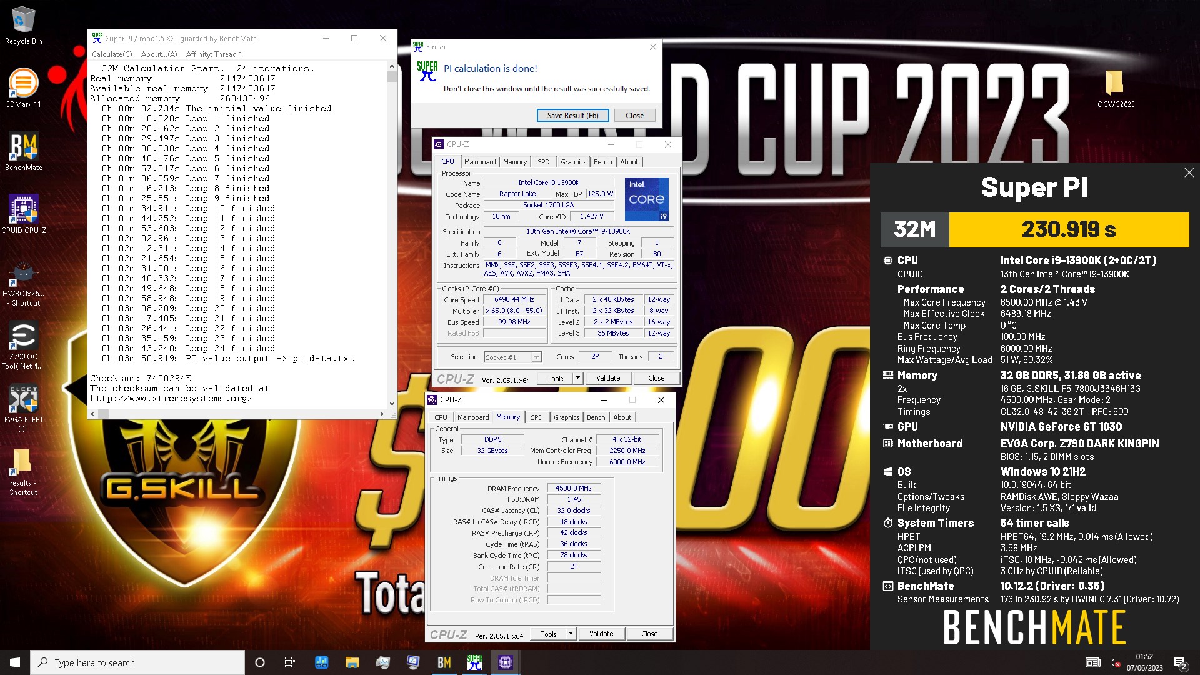Screen dimensions: 1200x675
Task: Open the notification center icon
Action: [1181, 662]
